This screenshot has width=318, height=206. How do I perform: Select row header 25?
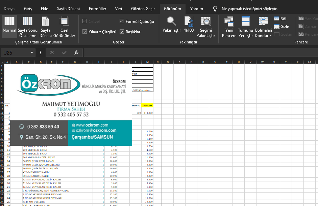pyautogui.click(x=2, y=157)
